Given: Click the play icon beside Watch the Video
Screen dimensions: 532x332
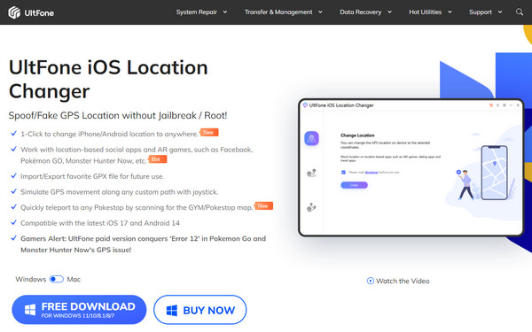Looking at the screenshot, I should click(370, 281).
